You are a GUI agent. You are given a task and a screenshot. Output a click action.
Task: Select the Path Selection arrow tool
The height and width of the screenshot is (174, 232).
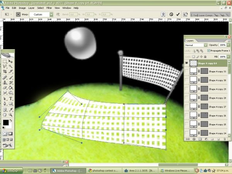[x=5, y=99]
